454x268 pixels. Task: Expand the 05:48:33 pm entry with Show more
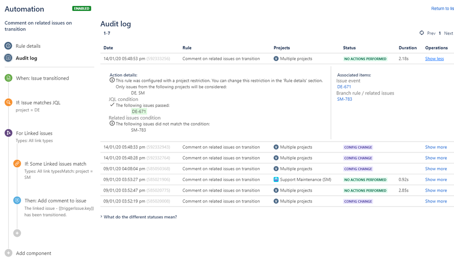tap(436, 147)
